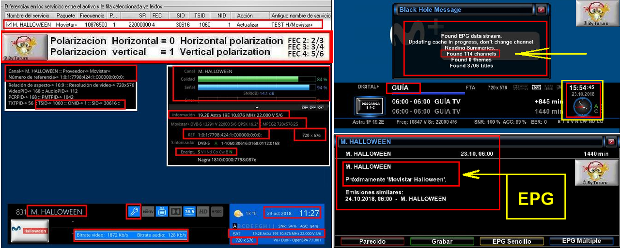Click the 10876500 frequency cell
620x248 pixels.
(x=96, y=25)
